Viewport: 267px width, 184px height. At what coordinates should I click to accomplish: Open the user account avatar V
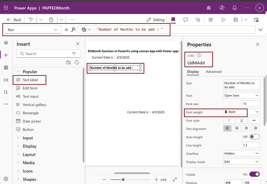(259, 8)
